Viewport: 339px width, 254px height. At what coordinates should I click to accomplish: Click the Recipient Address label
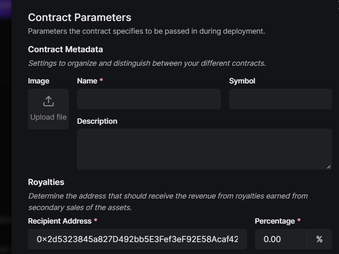tap(60, 221)
